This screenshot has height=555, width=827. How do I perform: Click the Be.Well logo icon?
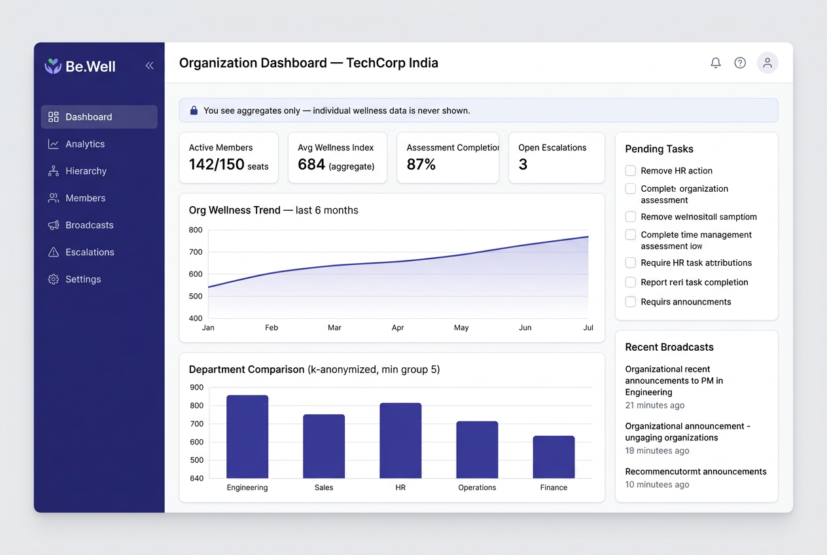click(x=53, y=65)
